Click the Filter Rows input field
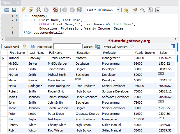Viewport: 180px width, 134px height. [67, 47]
